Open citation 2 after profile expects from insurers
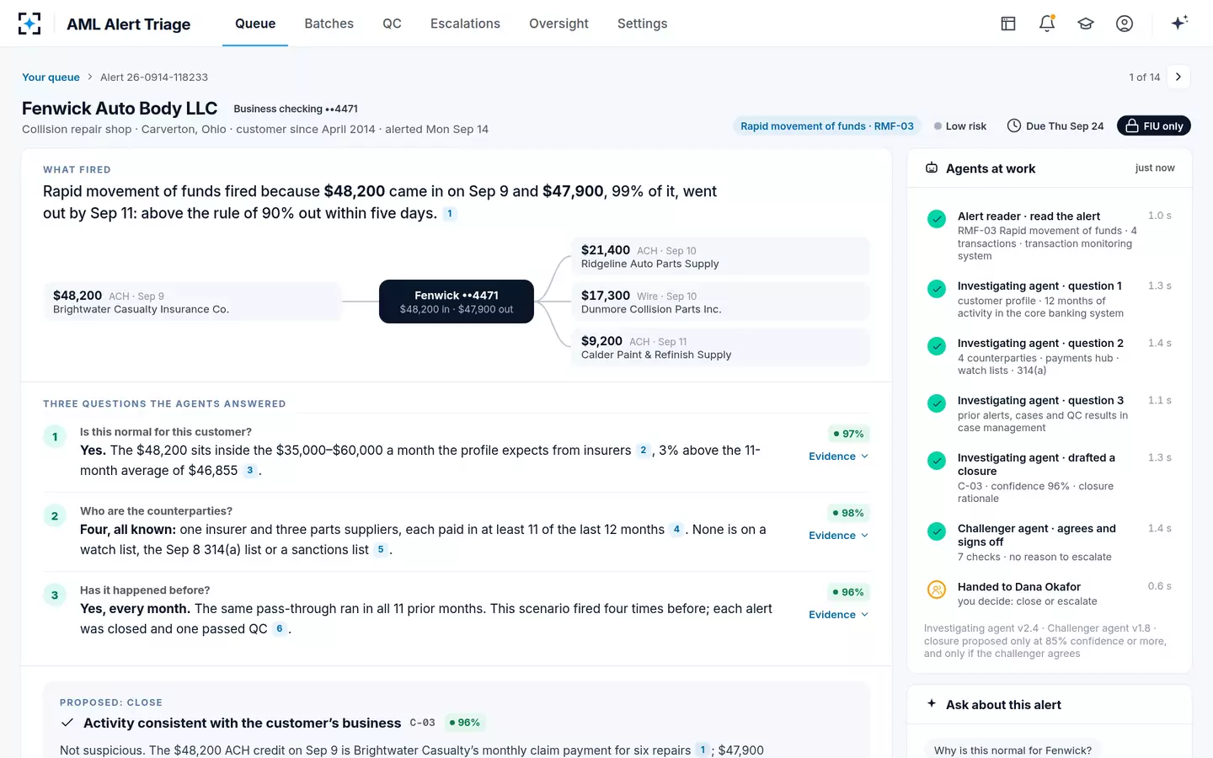The height and width of the screenshot is (758, 1213). pyautogui.click(x=644, y=451)
